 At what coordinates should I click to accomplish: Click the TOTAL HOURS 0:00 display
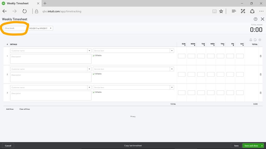(x=256, y=30)
